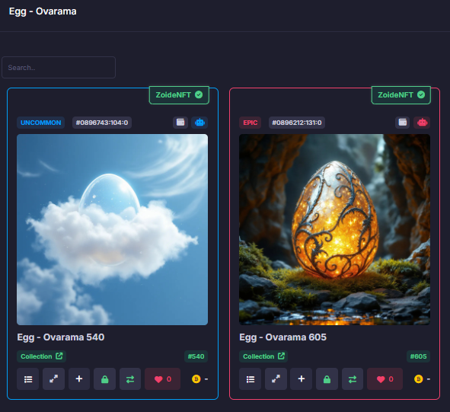
Task: Click the plus icon on Ovarama 605 card
Action: click(x=302, y=379)
